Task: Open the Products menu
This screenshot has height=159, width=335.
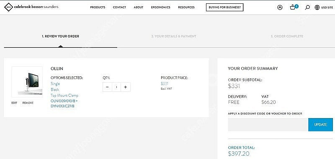Action: (98, 8)
